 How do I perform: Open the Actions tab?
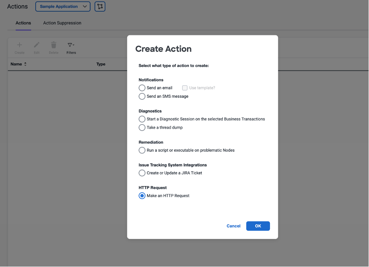click(x=23, y=23)
